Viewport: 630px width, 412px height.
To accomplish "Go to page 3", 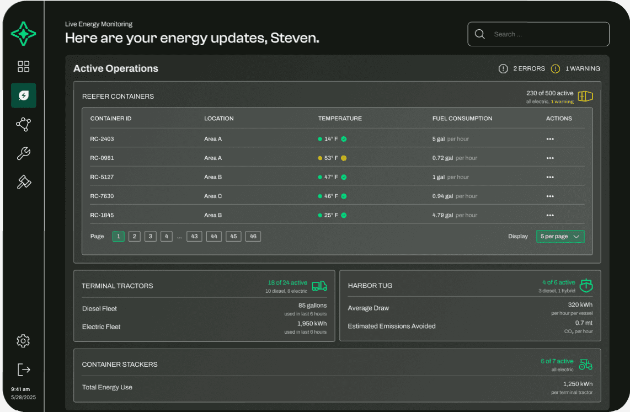I will [150, 237].
